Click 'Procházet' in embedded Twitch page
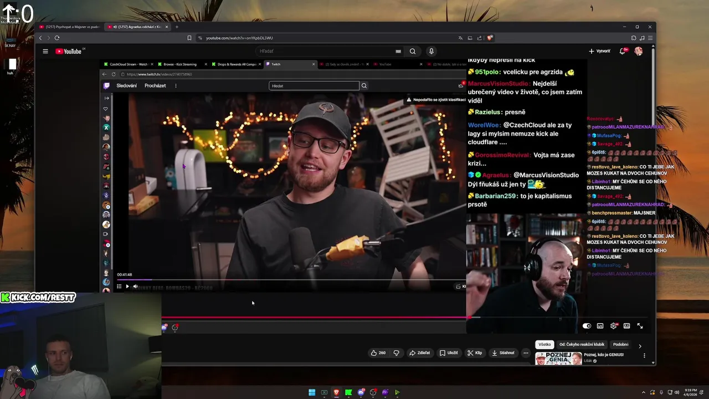Image resolution: width=709 pixels, height=399 pixels. click(x=155, y=85)
